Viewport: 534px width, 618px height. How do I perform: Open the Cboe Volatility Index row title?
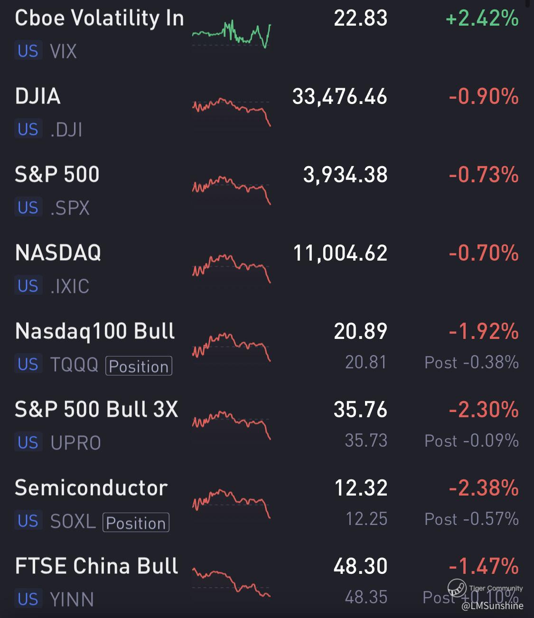click(x=99, y=19)
